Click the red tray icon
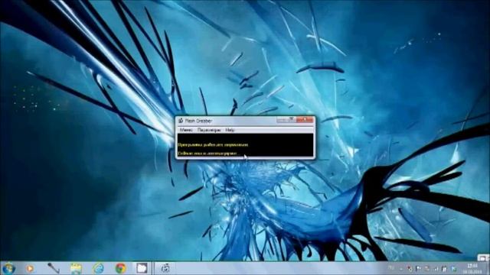This screenshot has height=275, width=490. pyautogui.click(x=410, y=268)
